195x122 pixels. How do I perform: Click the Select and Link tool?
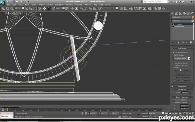pyautogui.click(x=3, y=8)
